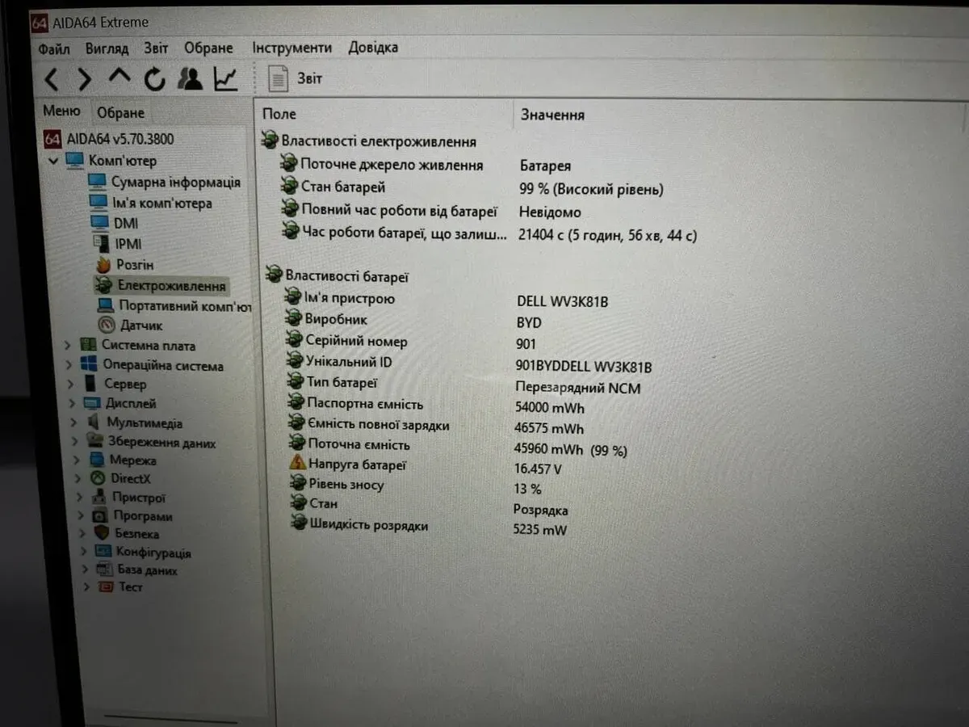The image size is (969, 727).
Task: Expand the Операційна система tree node
Action: 68,365
